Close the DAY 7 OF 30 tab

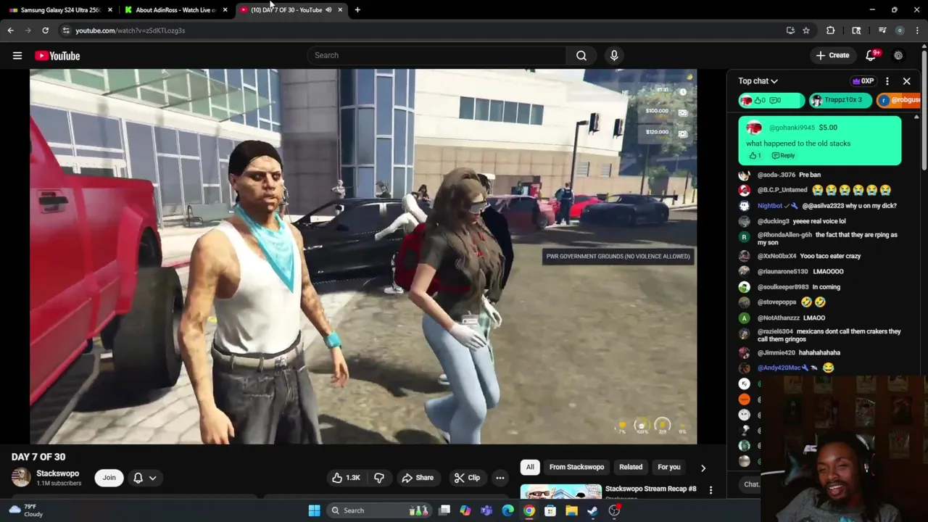click(340, 9)
